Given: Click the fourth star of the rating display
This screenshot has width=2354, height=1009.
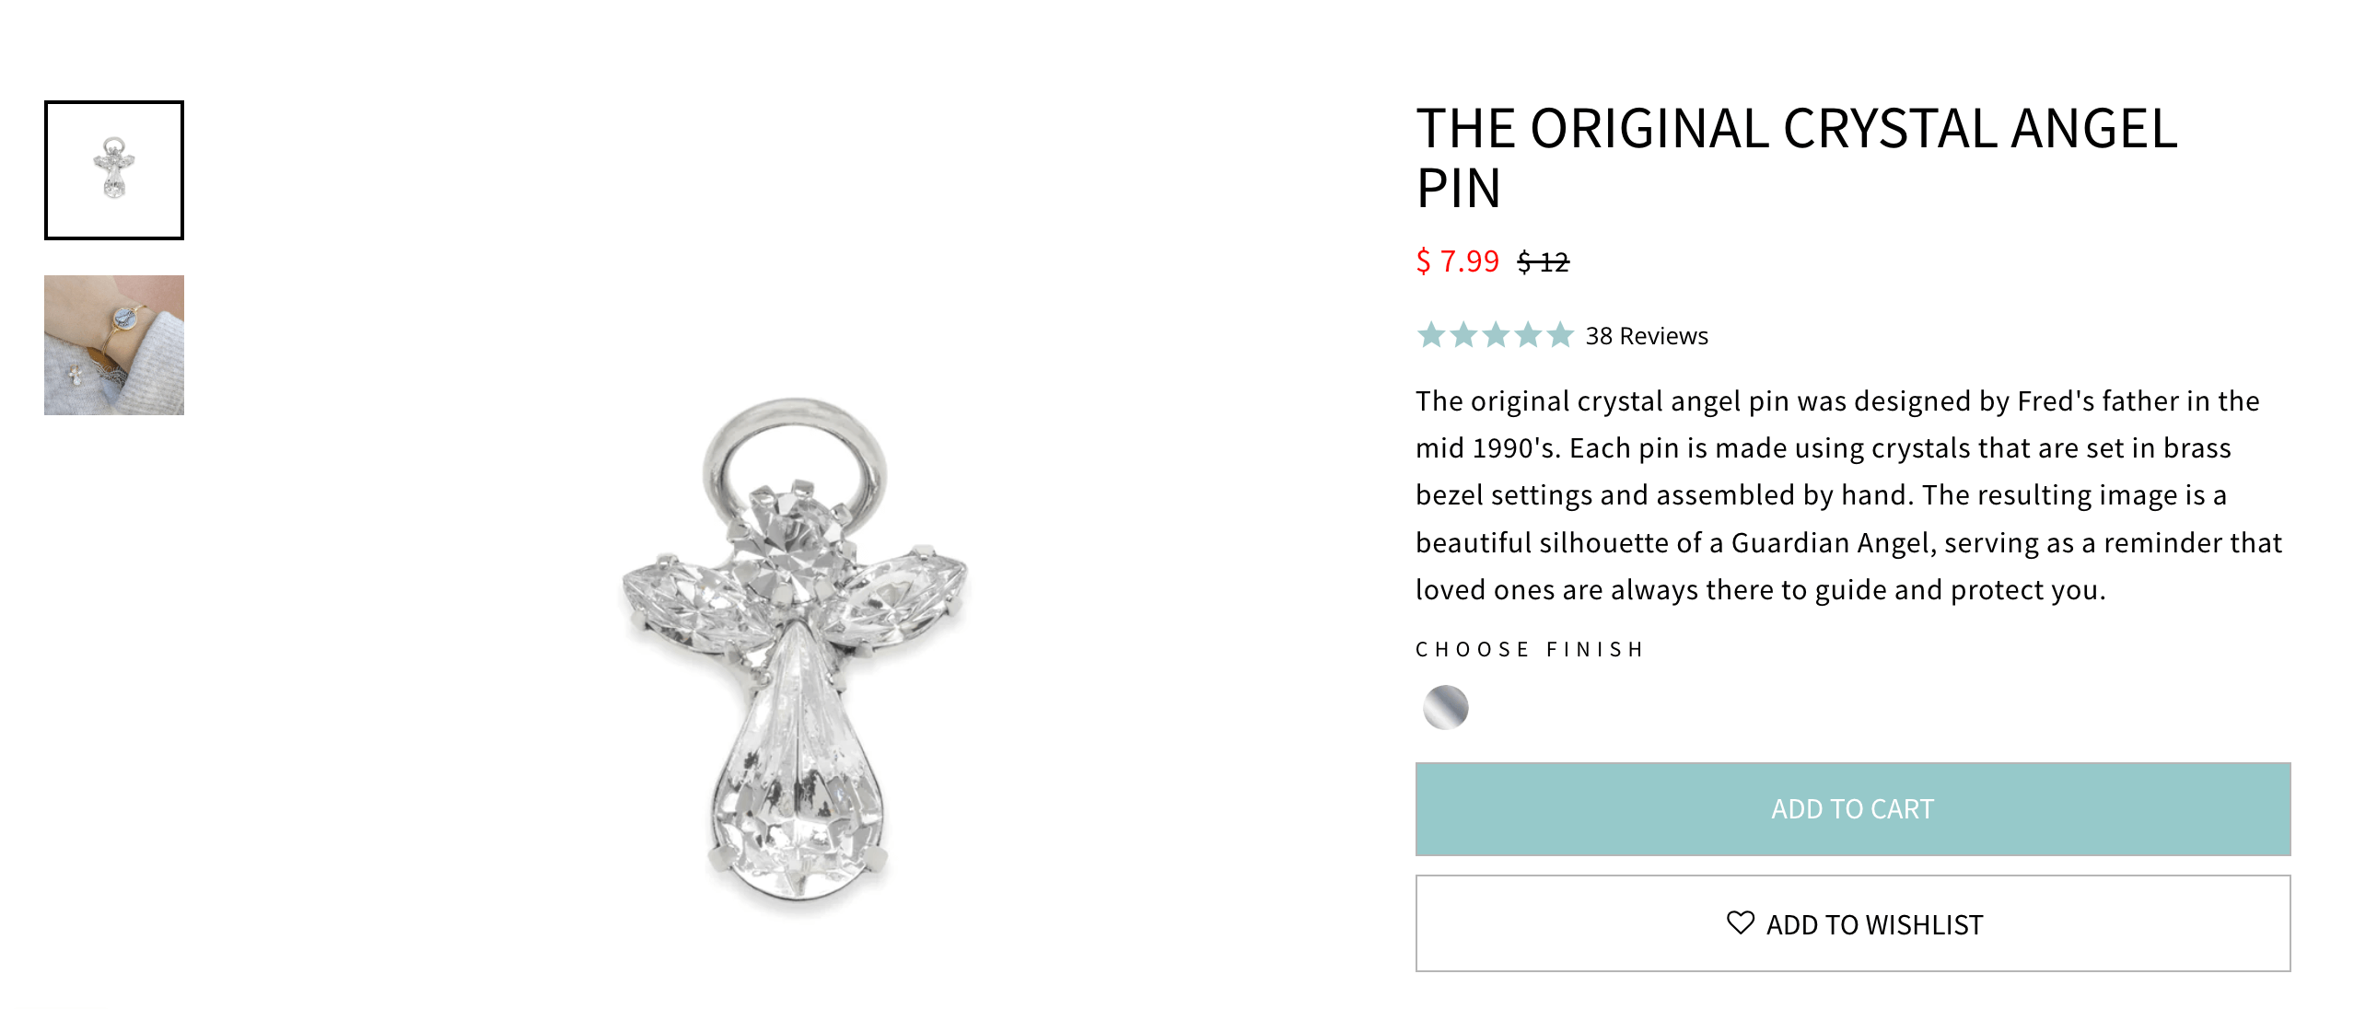Looking at the screenshot, I should 1527,336.
